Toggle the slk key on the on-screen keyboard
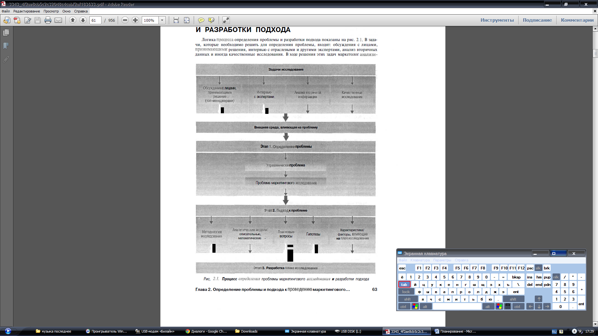The image size is (598, 336). (x=538, y=268)
